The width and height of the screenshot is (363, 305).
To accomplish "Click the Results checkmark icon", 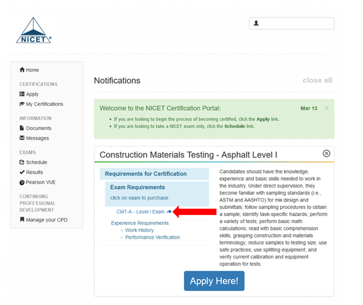I will [22, 172].
